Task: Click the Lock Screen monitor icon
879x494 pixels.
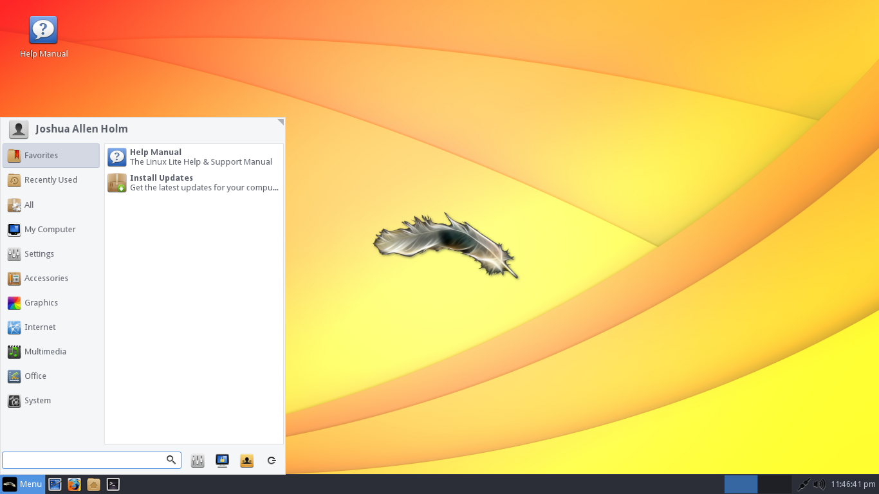Action: point(222,461)
